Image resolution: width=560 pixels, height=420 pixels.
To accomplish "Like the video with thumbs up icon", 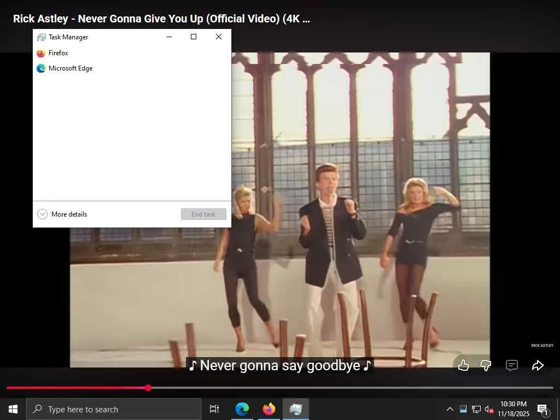I will coord(463,365).
